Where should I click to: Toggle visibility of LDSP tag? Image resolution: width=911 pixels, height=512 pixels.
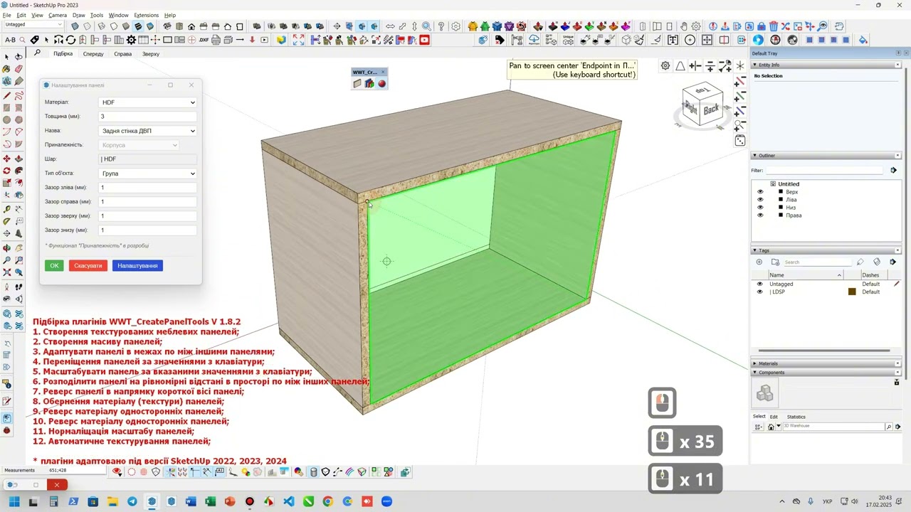pyautogui.click(x=759, y=292)
